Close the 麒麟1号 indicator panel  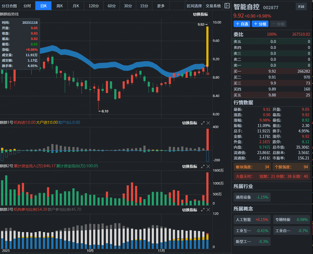point(208,123)
